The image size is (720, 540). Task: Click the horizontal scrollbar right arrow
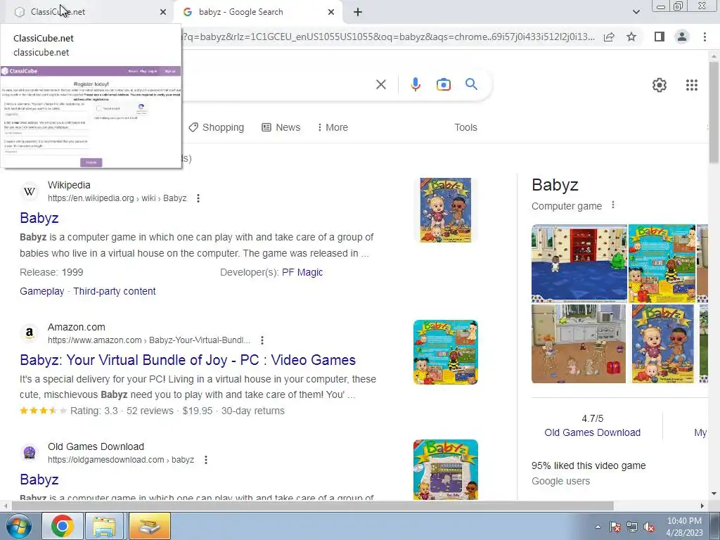tap(702, 506)
